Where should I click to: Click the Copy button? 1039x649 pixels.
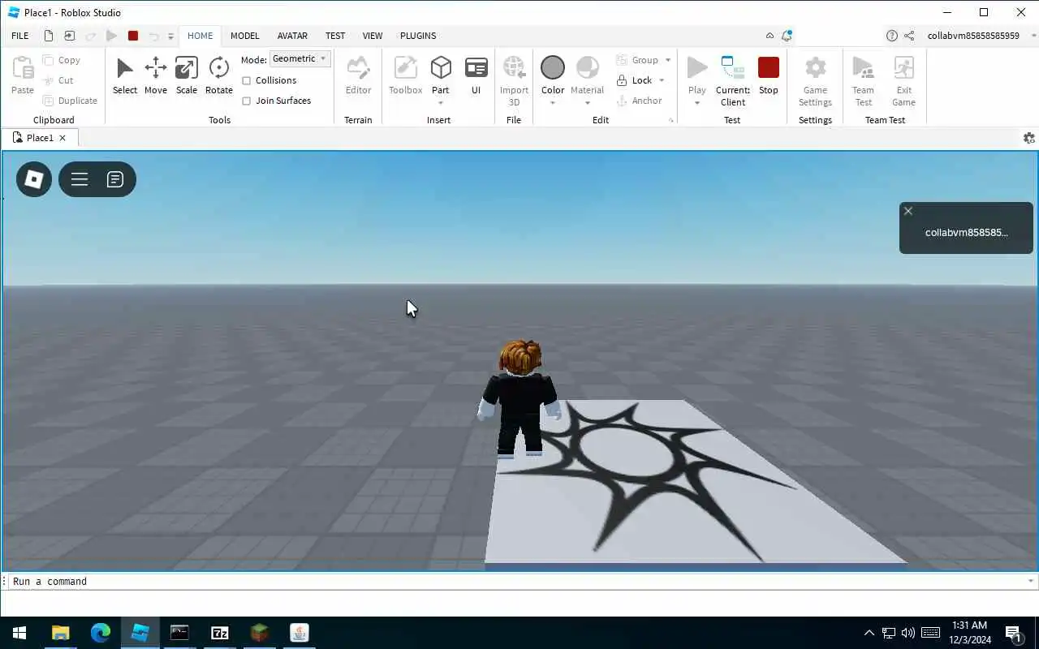pyautogui.click(x=62, y=60)
